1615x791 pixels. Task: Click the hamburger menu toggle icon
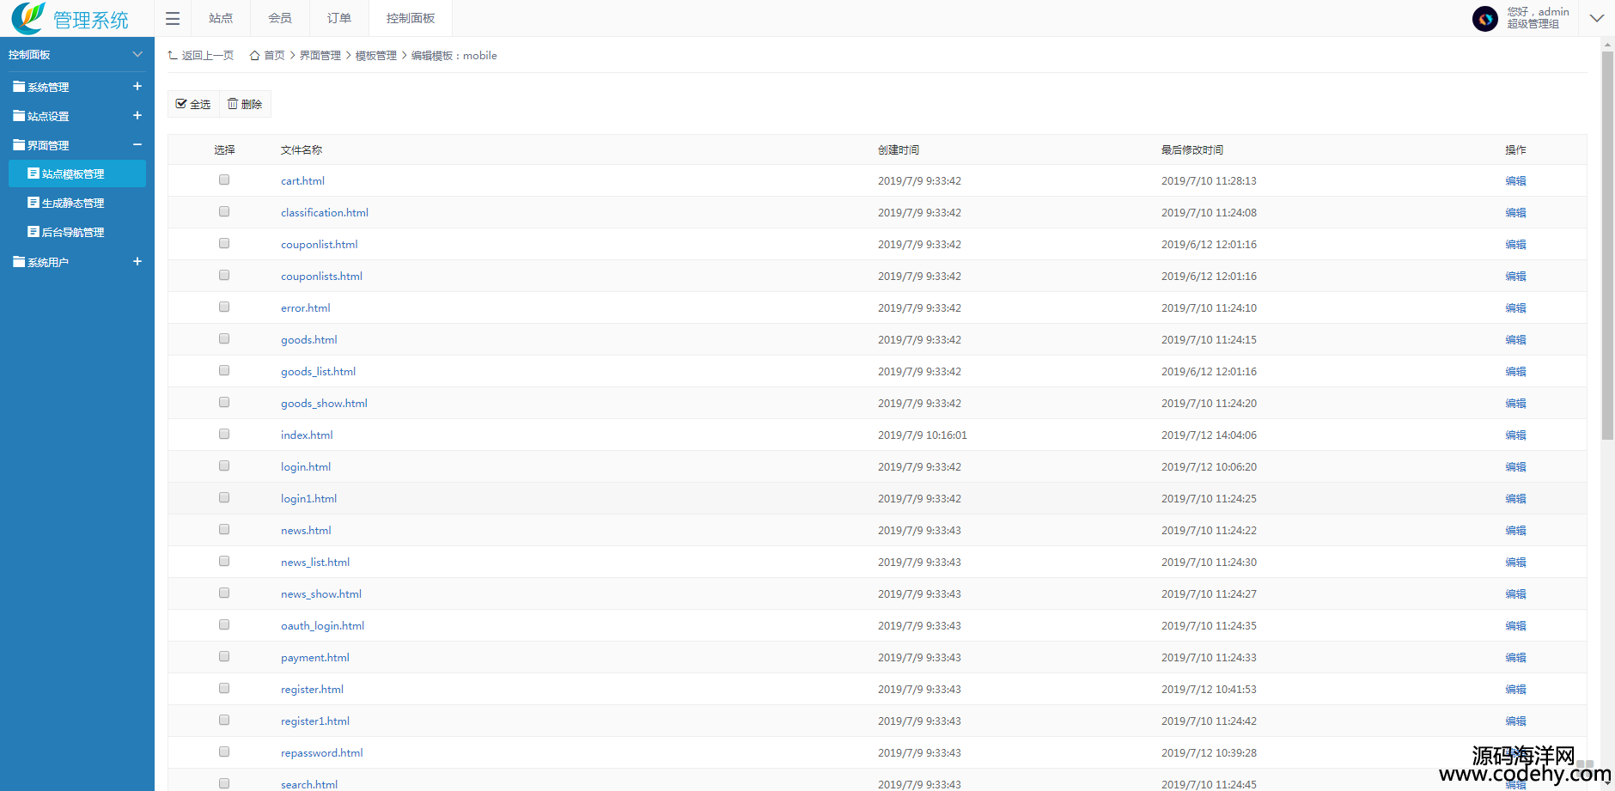pyautogui.click(x=173, y=19)
